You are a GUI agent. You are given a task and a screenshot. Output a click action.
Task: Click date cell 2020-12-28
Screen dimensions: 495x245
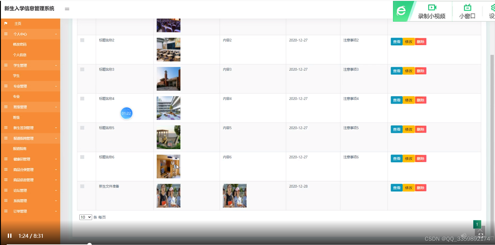coord(298,186)
